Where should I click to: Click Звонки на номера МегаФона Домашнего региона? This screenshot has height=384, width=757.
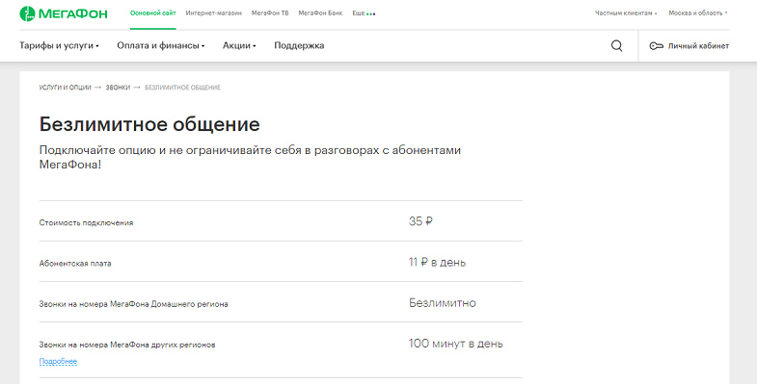point(133,304)
